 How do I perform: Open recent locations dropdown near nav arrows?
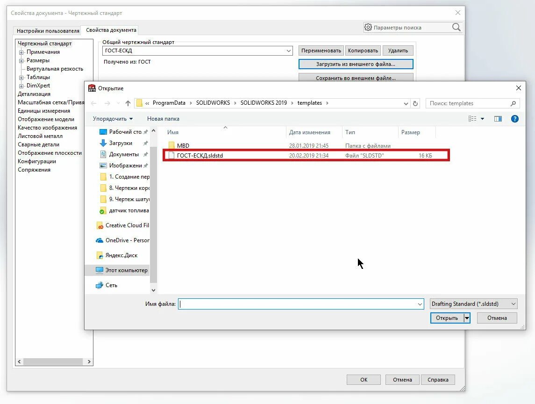118,103
